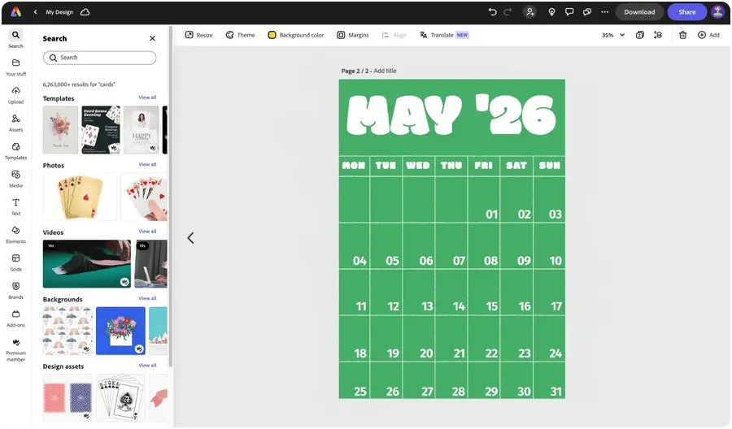
Task: Click 'Add title' beside Page 2 / 2
Action: [386, 71]
